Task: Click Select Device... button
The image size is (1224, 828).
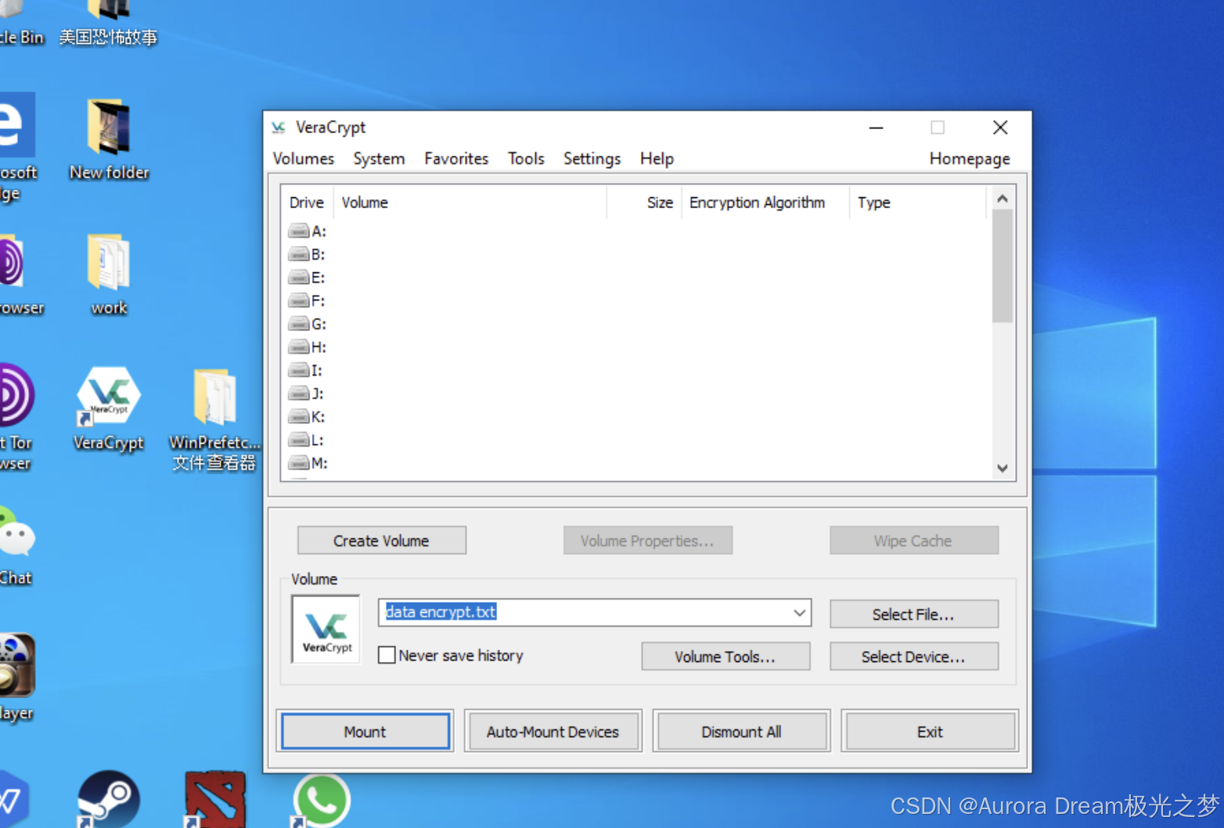Action: coord(914,657)
